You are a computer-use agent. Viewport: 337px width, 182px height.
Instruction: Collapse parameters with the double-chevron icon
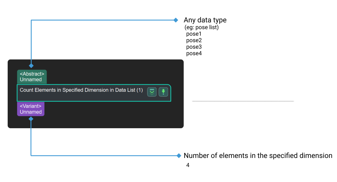pyautogui.click(x=152, y=92)
